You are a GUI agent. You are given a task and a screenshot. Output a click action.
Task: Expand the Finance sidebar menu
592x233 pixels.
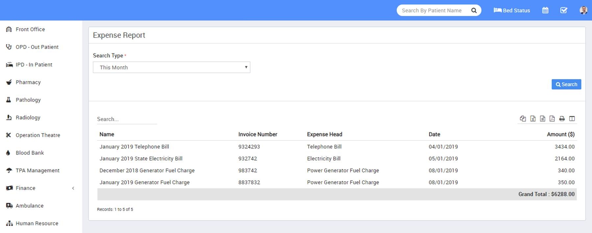[25, 188]
